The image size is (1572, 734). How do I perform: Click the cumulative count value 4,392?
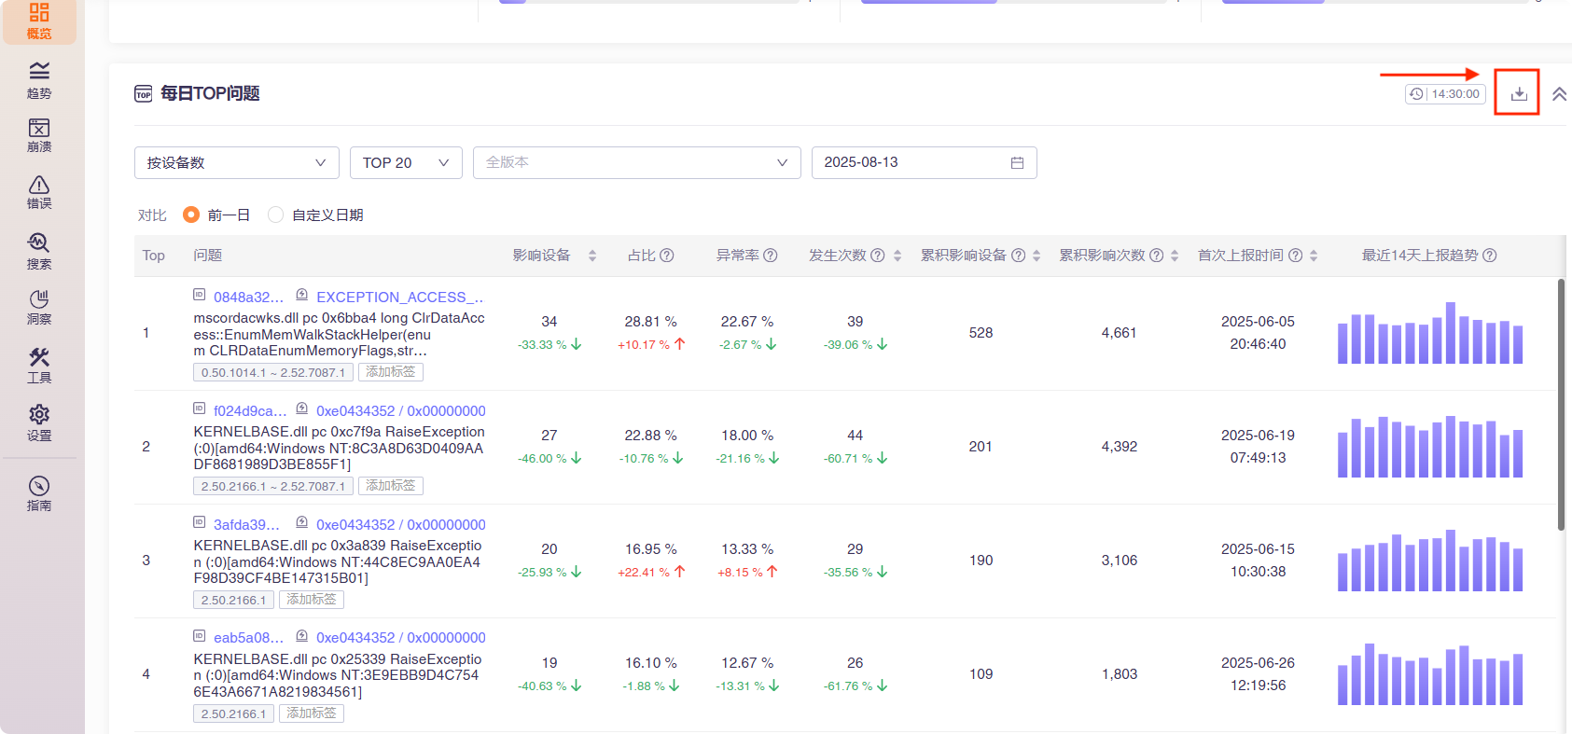click(1119, 447)
